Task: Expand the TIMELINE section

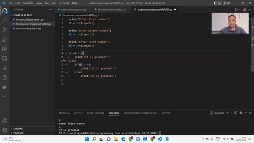Action: pyautogui.click(x=32, y=133)
